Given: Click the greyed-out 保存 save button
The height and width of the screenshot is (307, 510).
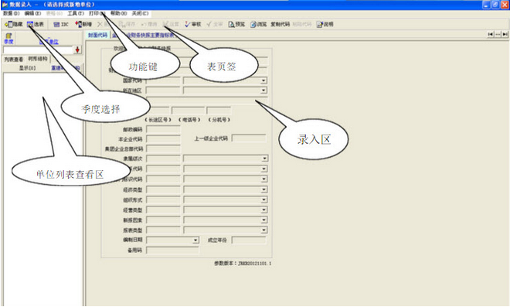Looking at the screenshot, I should pos(127,25).
